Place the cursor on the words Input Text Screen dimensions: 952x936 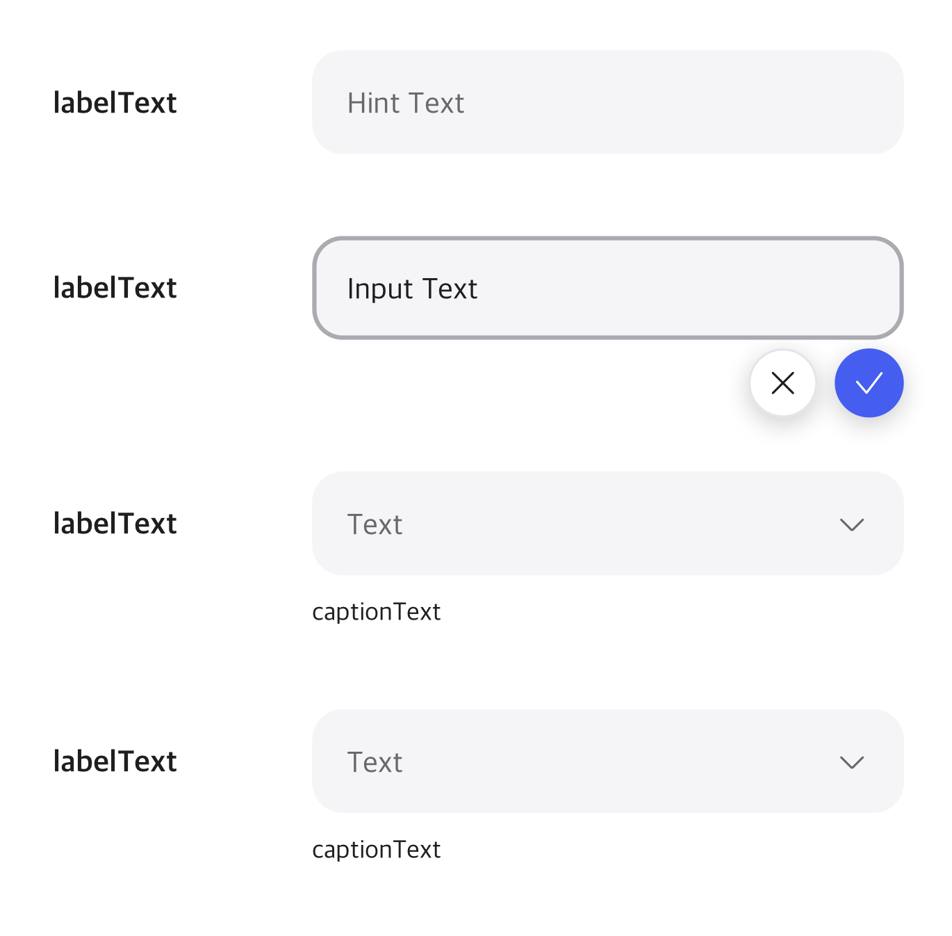(x=412, y=289)
